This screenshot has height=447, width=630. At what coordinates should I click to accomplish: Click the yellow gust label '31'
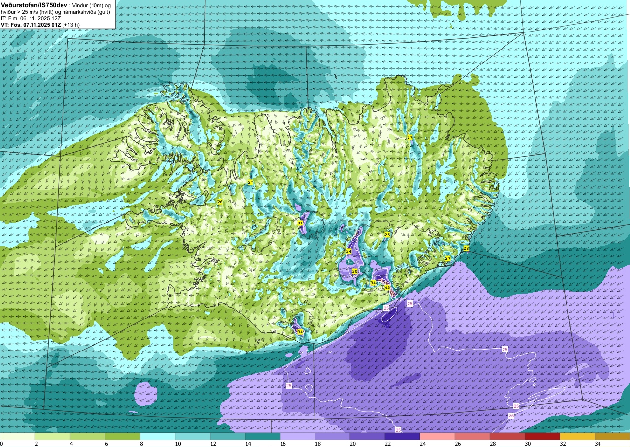(x=300, y=223)
